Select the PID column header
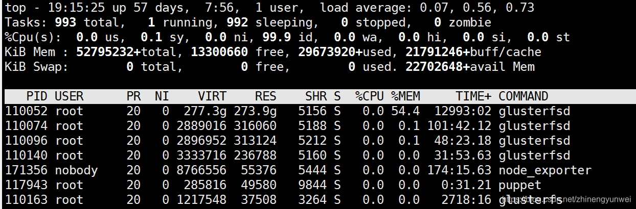 (37, 96)
